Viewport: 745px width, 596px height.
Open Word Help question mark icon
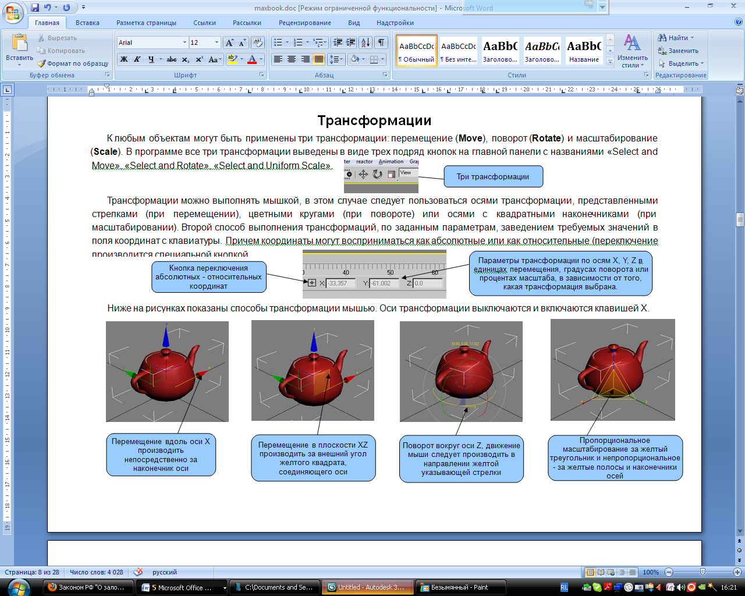(739, 22)
